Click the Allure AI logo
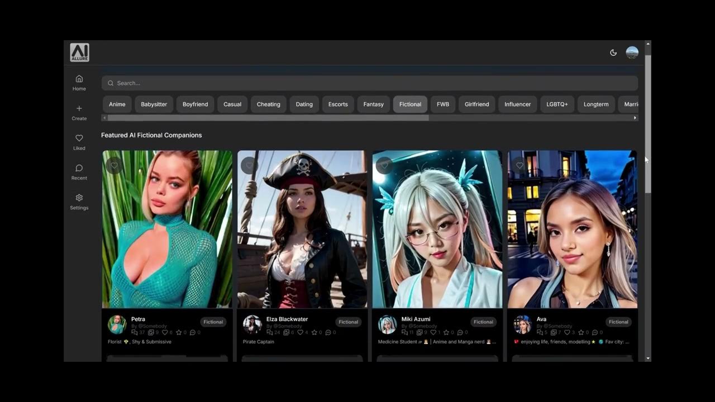Viewport: 715px width, 402px height. (79, 52)
